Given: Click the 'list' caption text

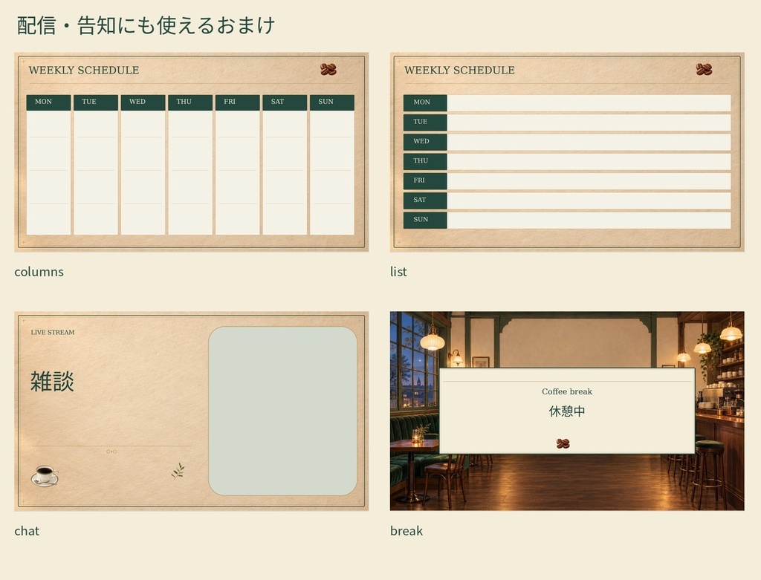Looking at the screenshot, I should click(398, 272).
